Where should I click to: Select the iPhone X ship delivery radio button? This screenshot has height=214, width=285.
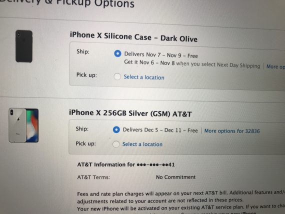point(116,129)
